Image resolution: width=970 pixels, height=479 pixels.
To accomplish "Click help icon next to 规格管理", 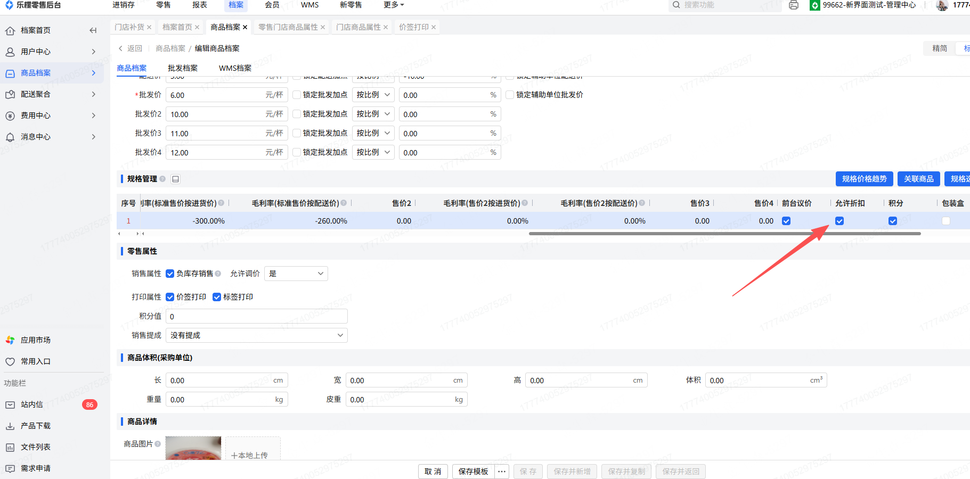I will coord(162,179).
